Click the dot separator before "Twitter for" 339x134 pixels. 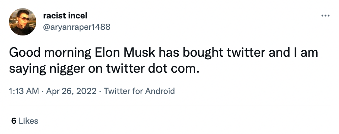(x=100, y=91)
